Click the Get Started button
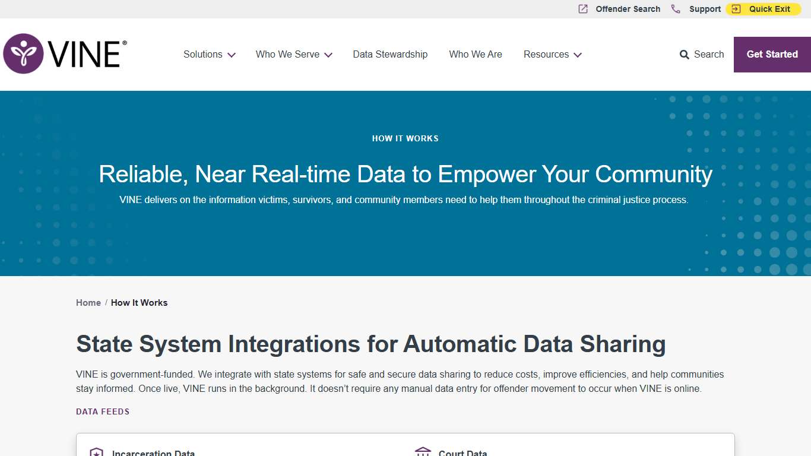The width and height of the screenshot is (811, 456). click(x=772, y=54)
